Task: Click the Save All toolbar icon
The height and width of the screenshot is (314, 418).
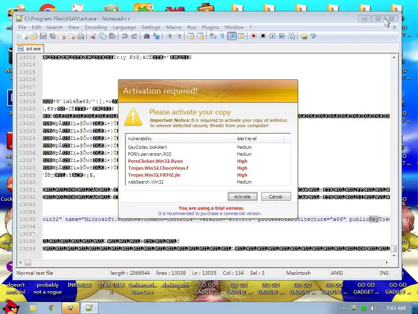Action: (x=53, y=36)
